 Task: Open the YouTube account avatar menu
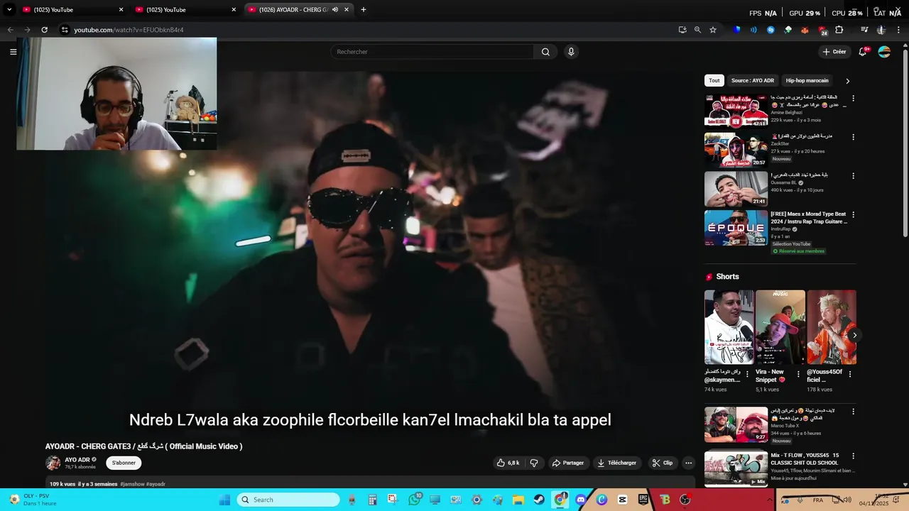click(x=884, y=52)
